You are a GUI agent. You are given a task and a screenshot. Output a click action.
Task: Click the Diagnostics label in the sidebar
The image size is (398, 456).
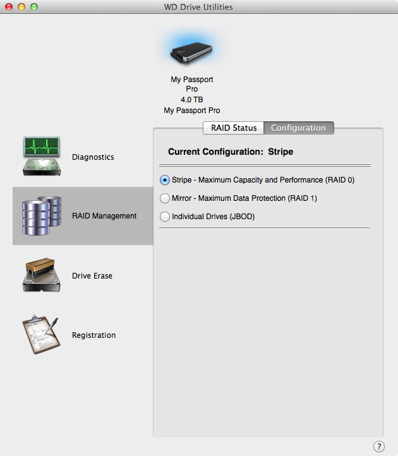pyautogui.click(x=93, y=157)
